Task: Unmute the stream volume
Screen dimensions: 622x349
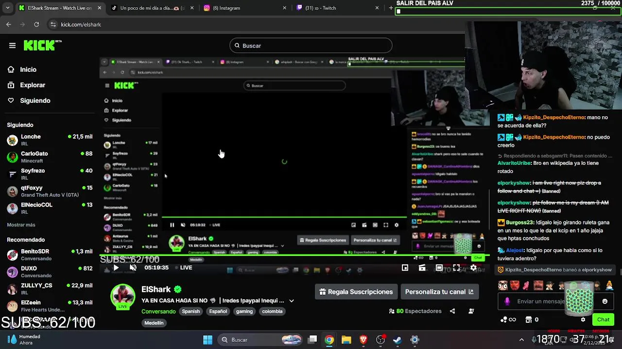Action: pos(133,268)
